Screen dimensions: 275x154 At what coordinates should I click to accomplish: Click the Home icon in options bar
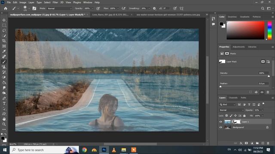point(6,9)
